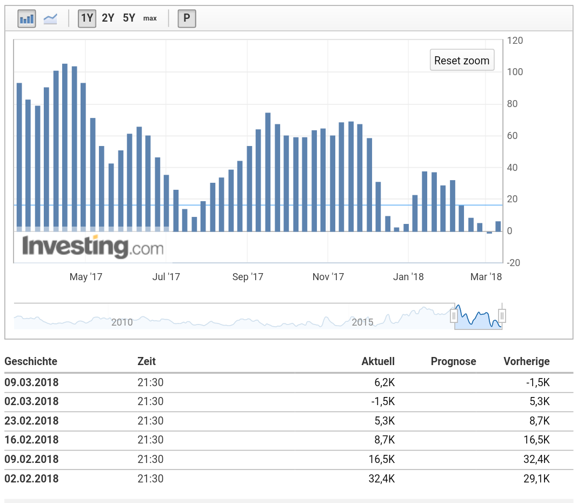Toggle the P button in chart toolbar
Viewport: 584px width, 503px height.
click(x=187, y=18)
